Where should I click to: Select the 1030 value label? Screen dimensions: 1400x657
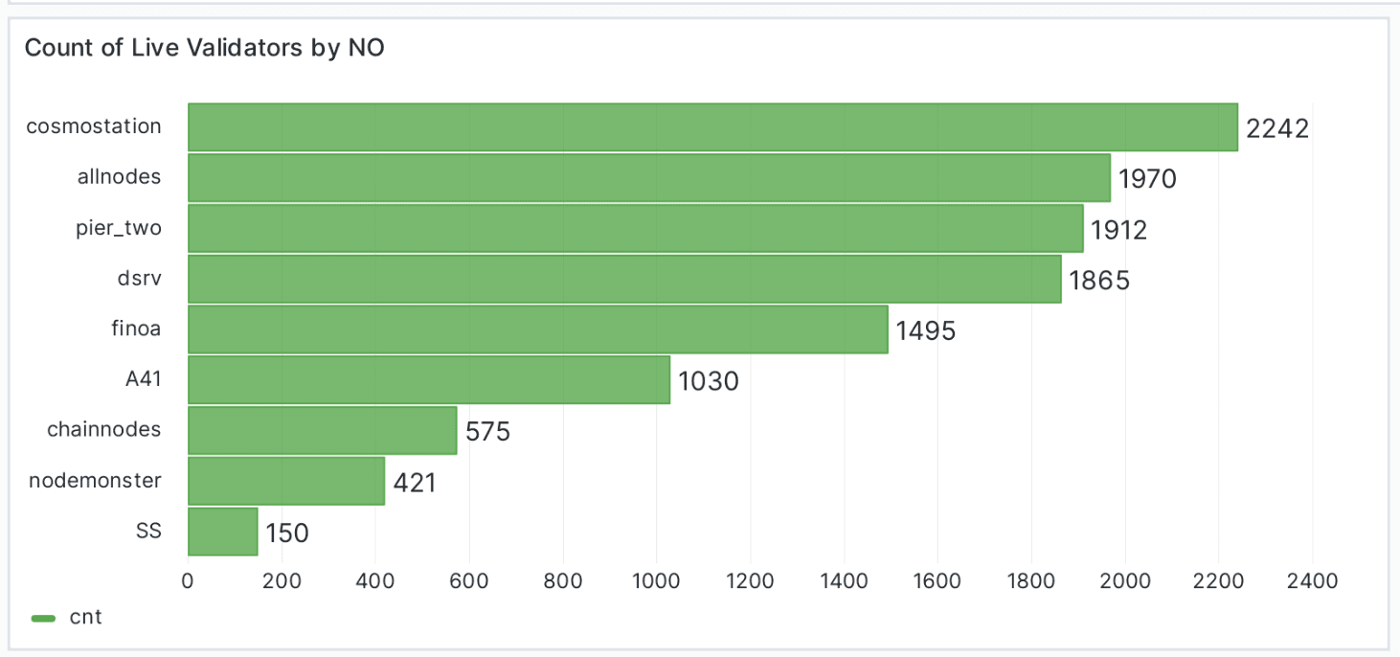click(x=709, y=382)
